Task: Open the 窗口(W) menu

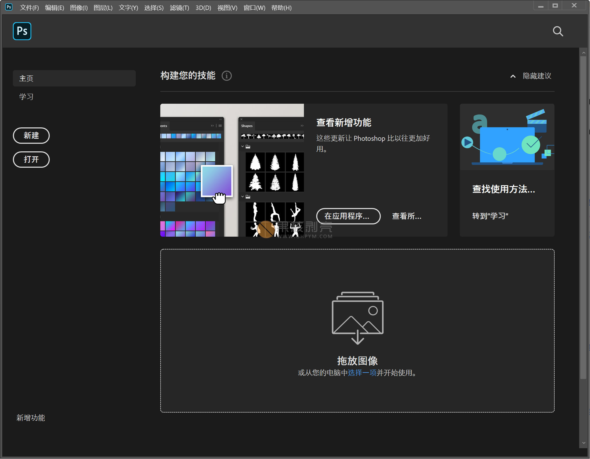Action: pos(254,8)
